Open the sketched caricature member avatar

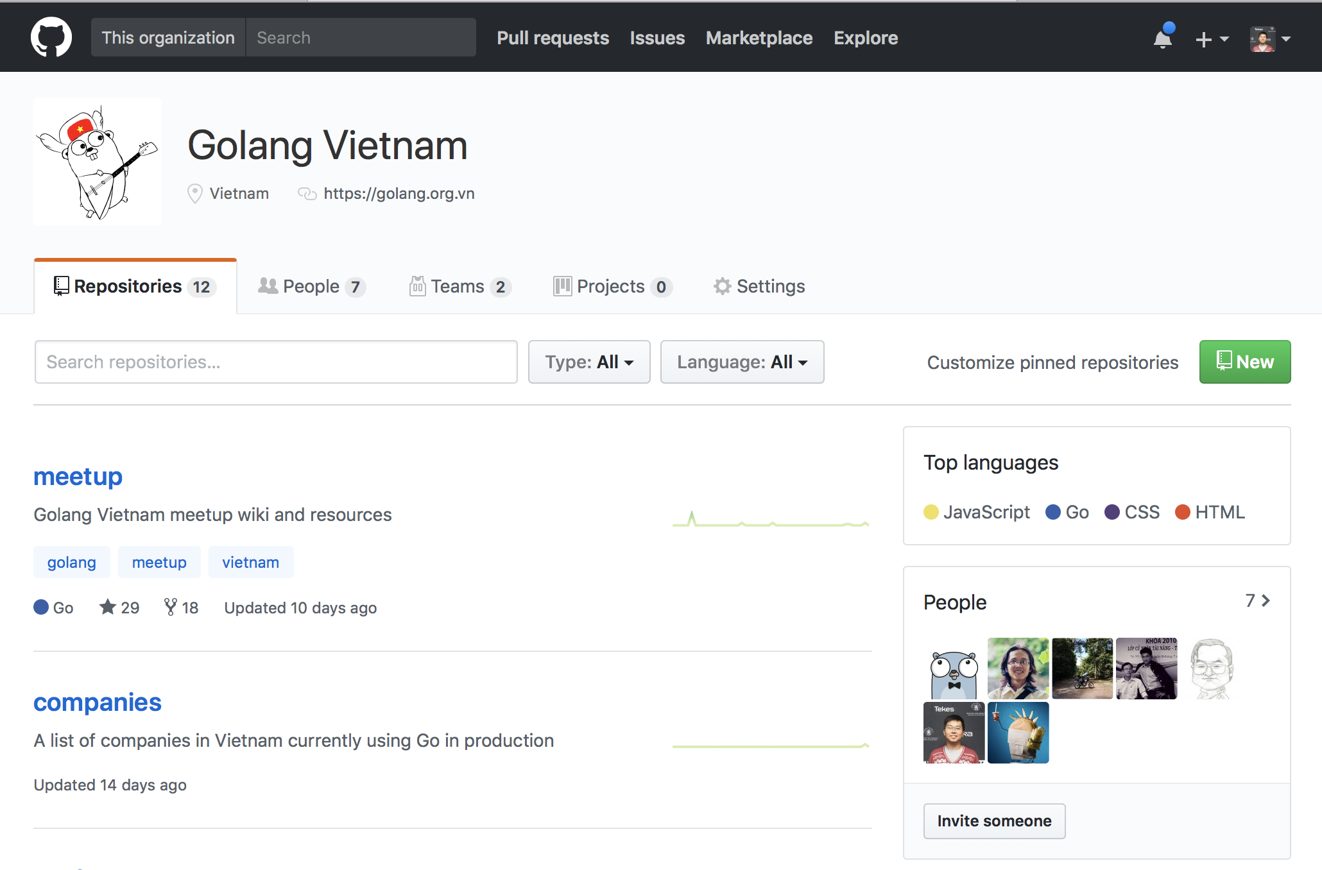coord(1211,669)
